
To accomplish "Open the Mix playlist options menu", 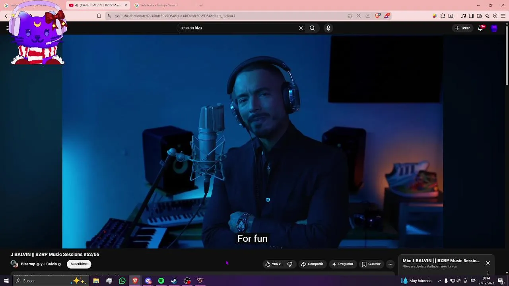I will (x=488, y=273).
